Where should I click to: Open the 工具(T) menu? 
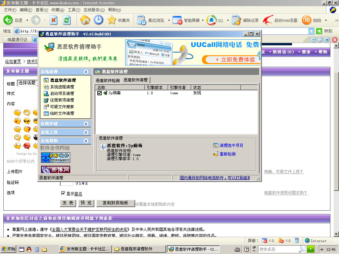tap(74, 10)
